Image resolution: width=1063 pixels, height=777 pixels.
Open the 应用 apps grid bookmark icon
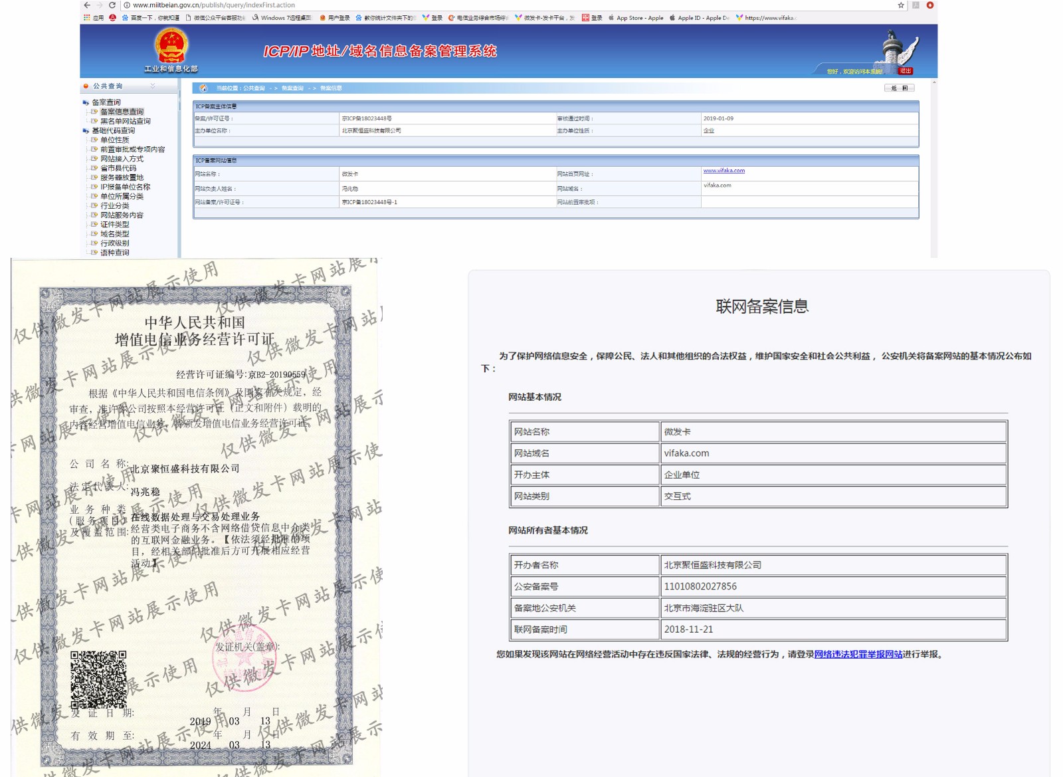(86, 18)
